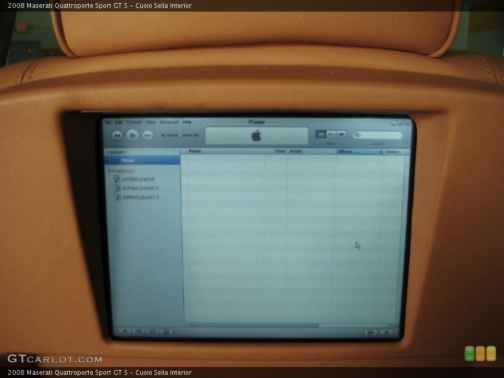
Task: Close the iTunes window
Action: 407,123
